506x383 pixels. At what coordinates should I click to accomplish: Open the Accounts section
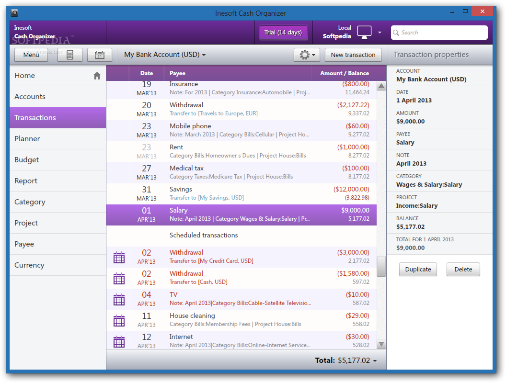point(58,97)
